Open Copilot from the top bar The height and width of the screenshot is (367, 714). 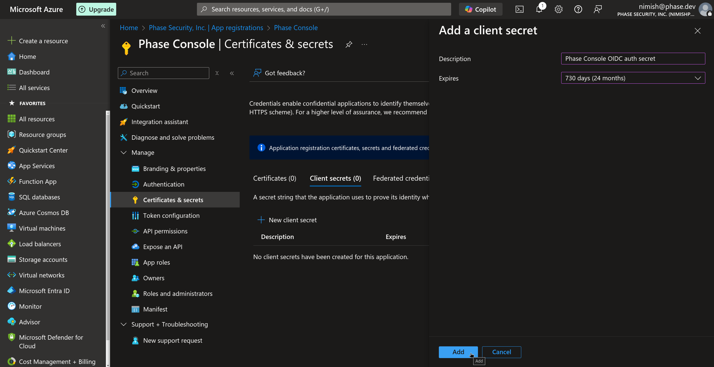click(480, 9)
